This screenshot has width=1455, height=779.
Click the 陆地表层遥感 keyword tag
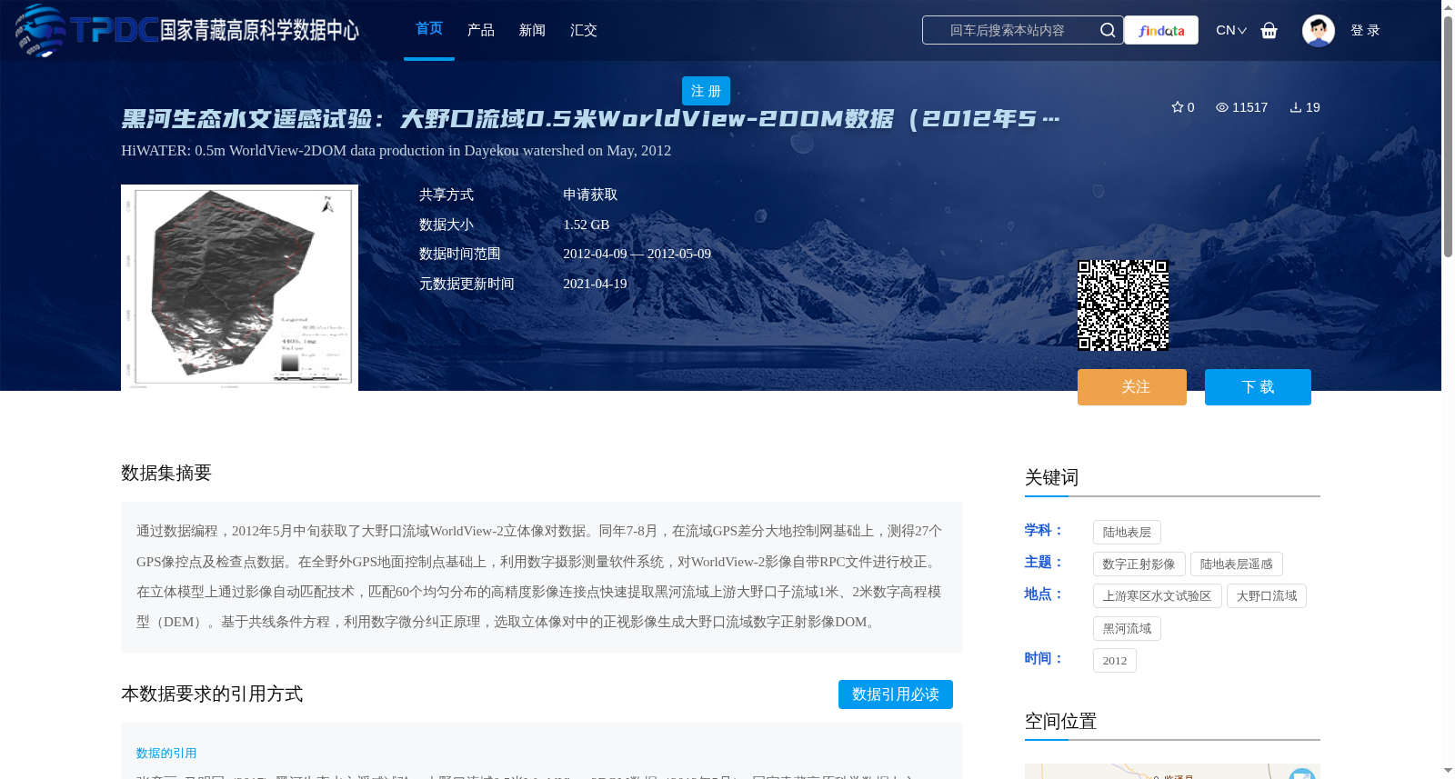tap(1236, 564)
